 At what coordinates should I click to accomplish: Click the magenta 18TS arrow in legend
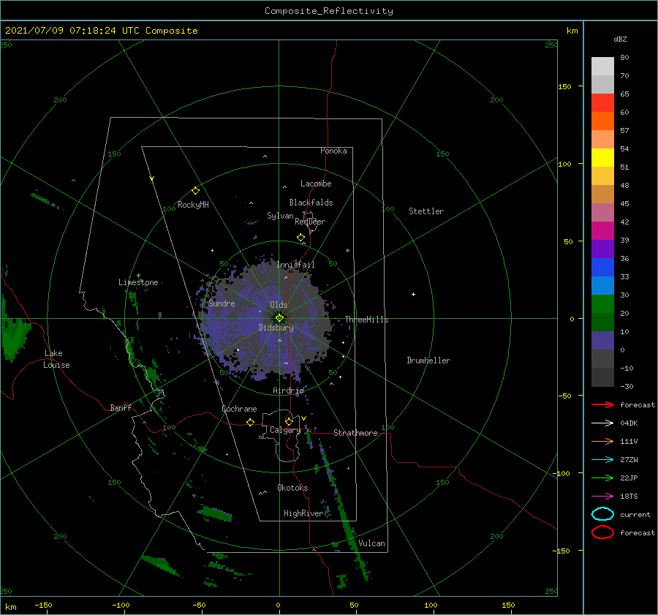tap(602, 497)
